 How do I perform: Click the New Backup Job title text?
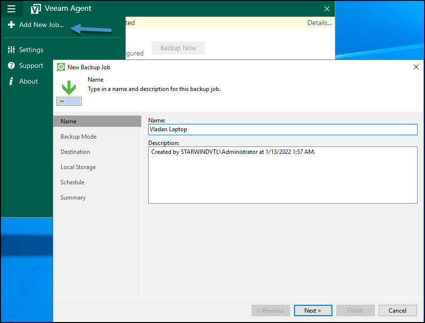tap(89, 67)
